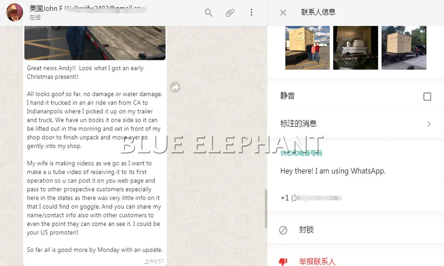Toggle the 静音 mute checkbox
Image resolution: width=444 pixels, height=266 pixels.
click(427, 97)
